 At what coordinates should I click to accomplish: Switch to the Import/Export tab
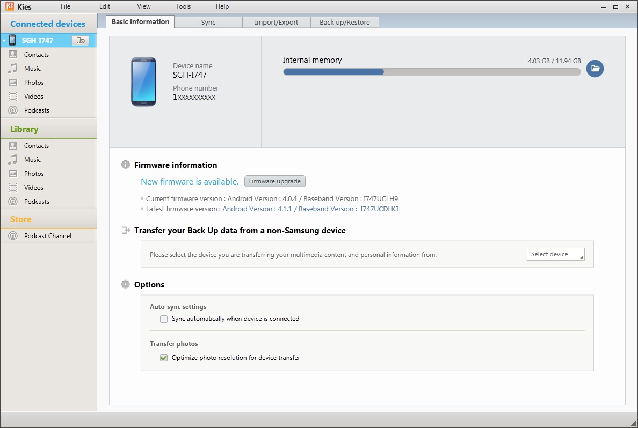pyautogui.click(x=276, y=23)
